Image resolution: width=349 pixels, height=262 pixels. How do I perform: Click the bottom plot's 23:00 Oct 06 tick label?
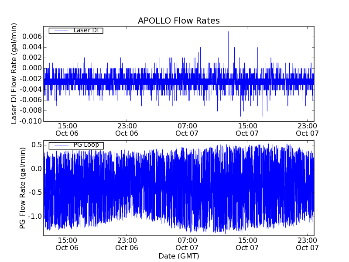(x=127, y=244)
